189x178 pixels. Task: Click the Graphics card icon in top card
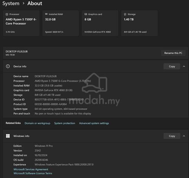86,14
